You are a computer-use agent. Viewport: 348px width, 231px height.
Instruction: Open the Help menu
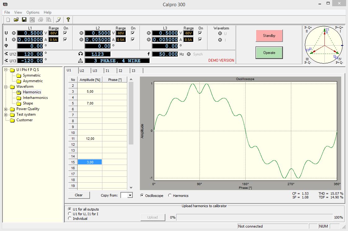pos(47,12)
